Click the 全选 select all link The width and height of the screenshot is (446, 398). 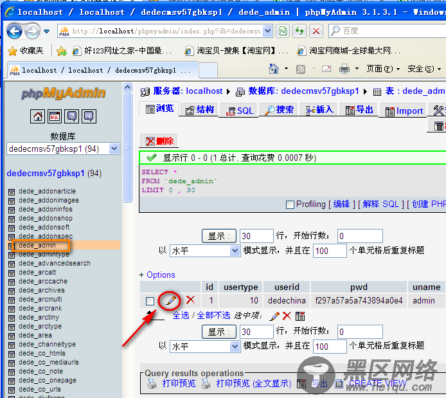tap(181, 316)
